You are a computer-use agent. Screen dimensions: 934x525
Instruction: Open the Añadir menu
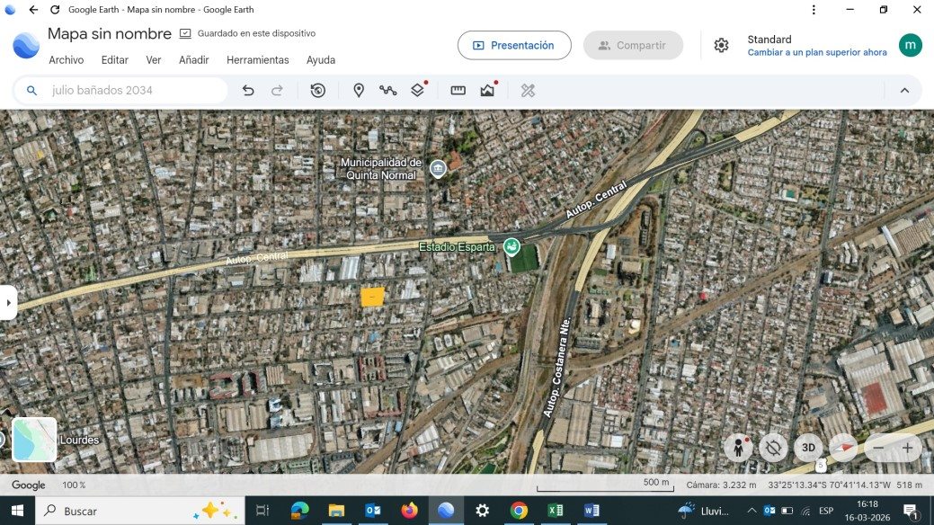pos(193,60)
